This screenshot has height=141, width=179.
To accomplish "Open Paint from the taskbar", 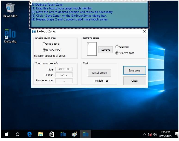I will click(x=74, y=134).
